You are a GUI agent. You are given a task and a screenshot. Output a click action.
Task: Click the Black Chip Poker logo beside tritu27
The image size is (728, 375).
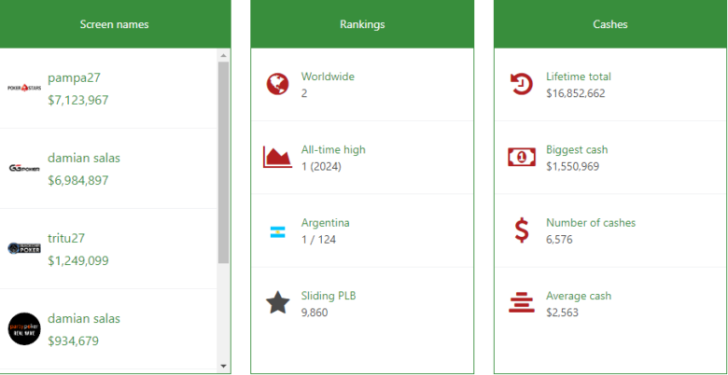(x=24, y=248)
